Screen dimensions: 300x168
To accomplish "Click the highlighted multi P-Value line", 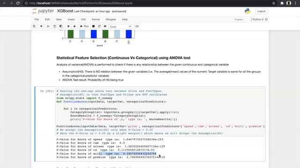I will [x=106, y=154].
